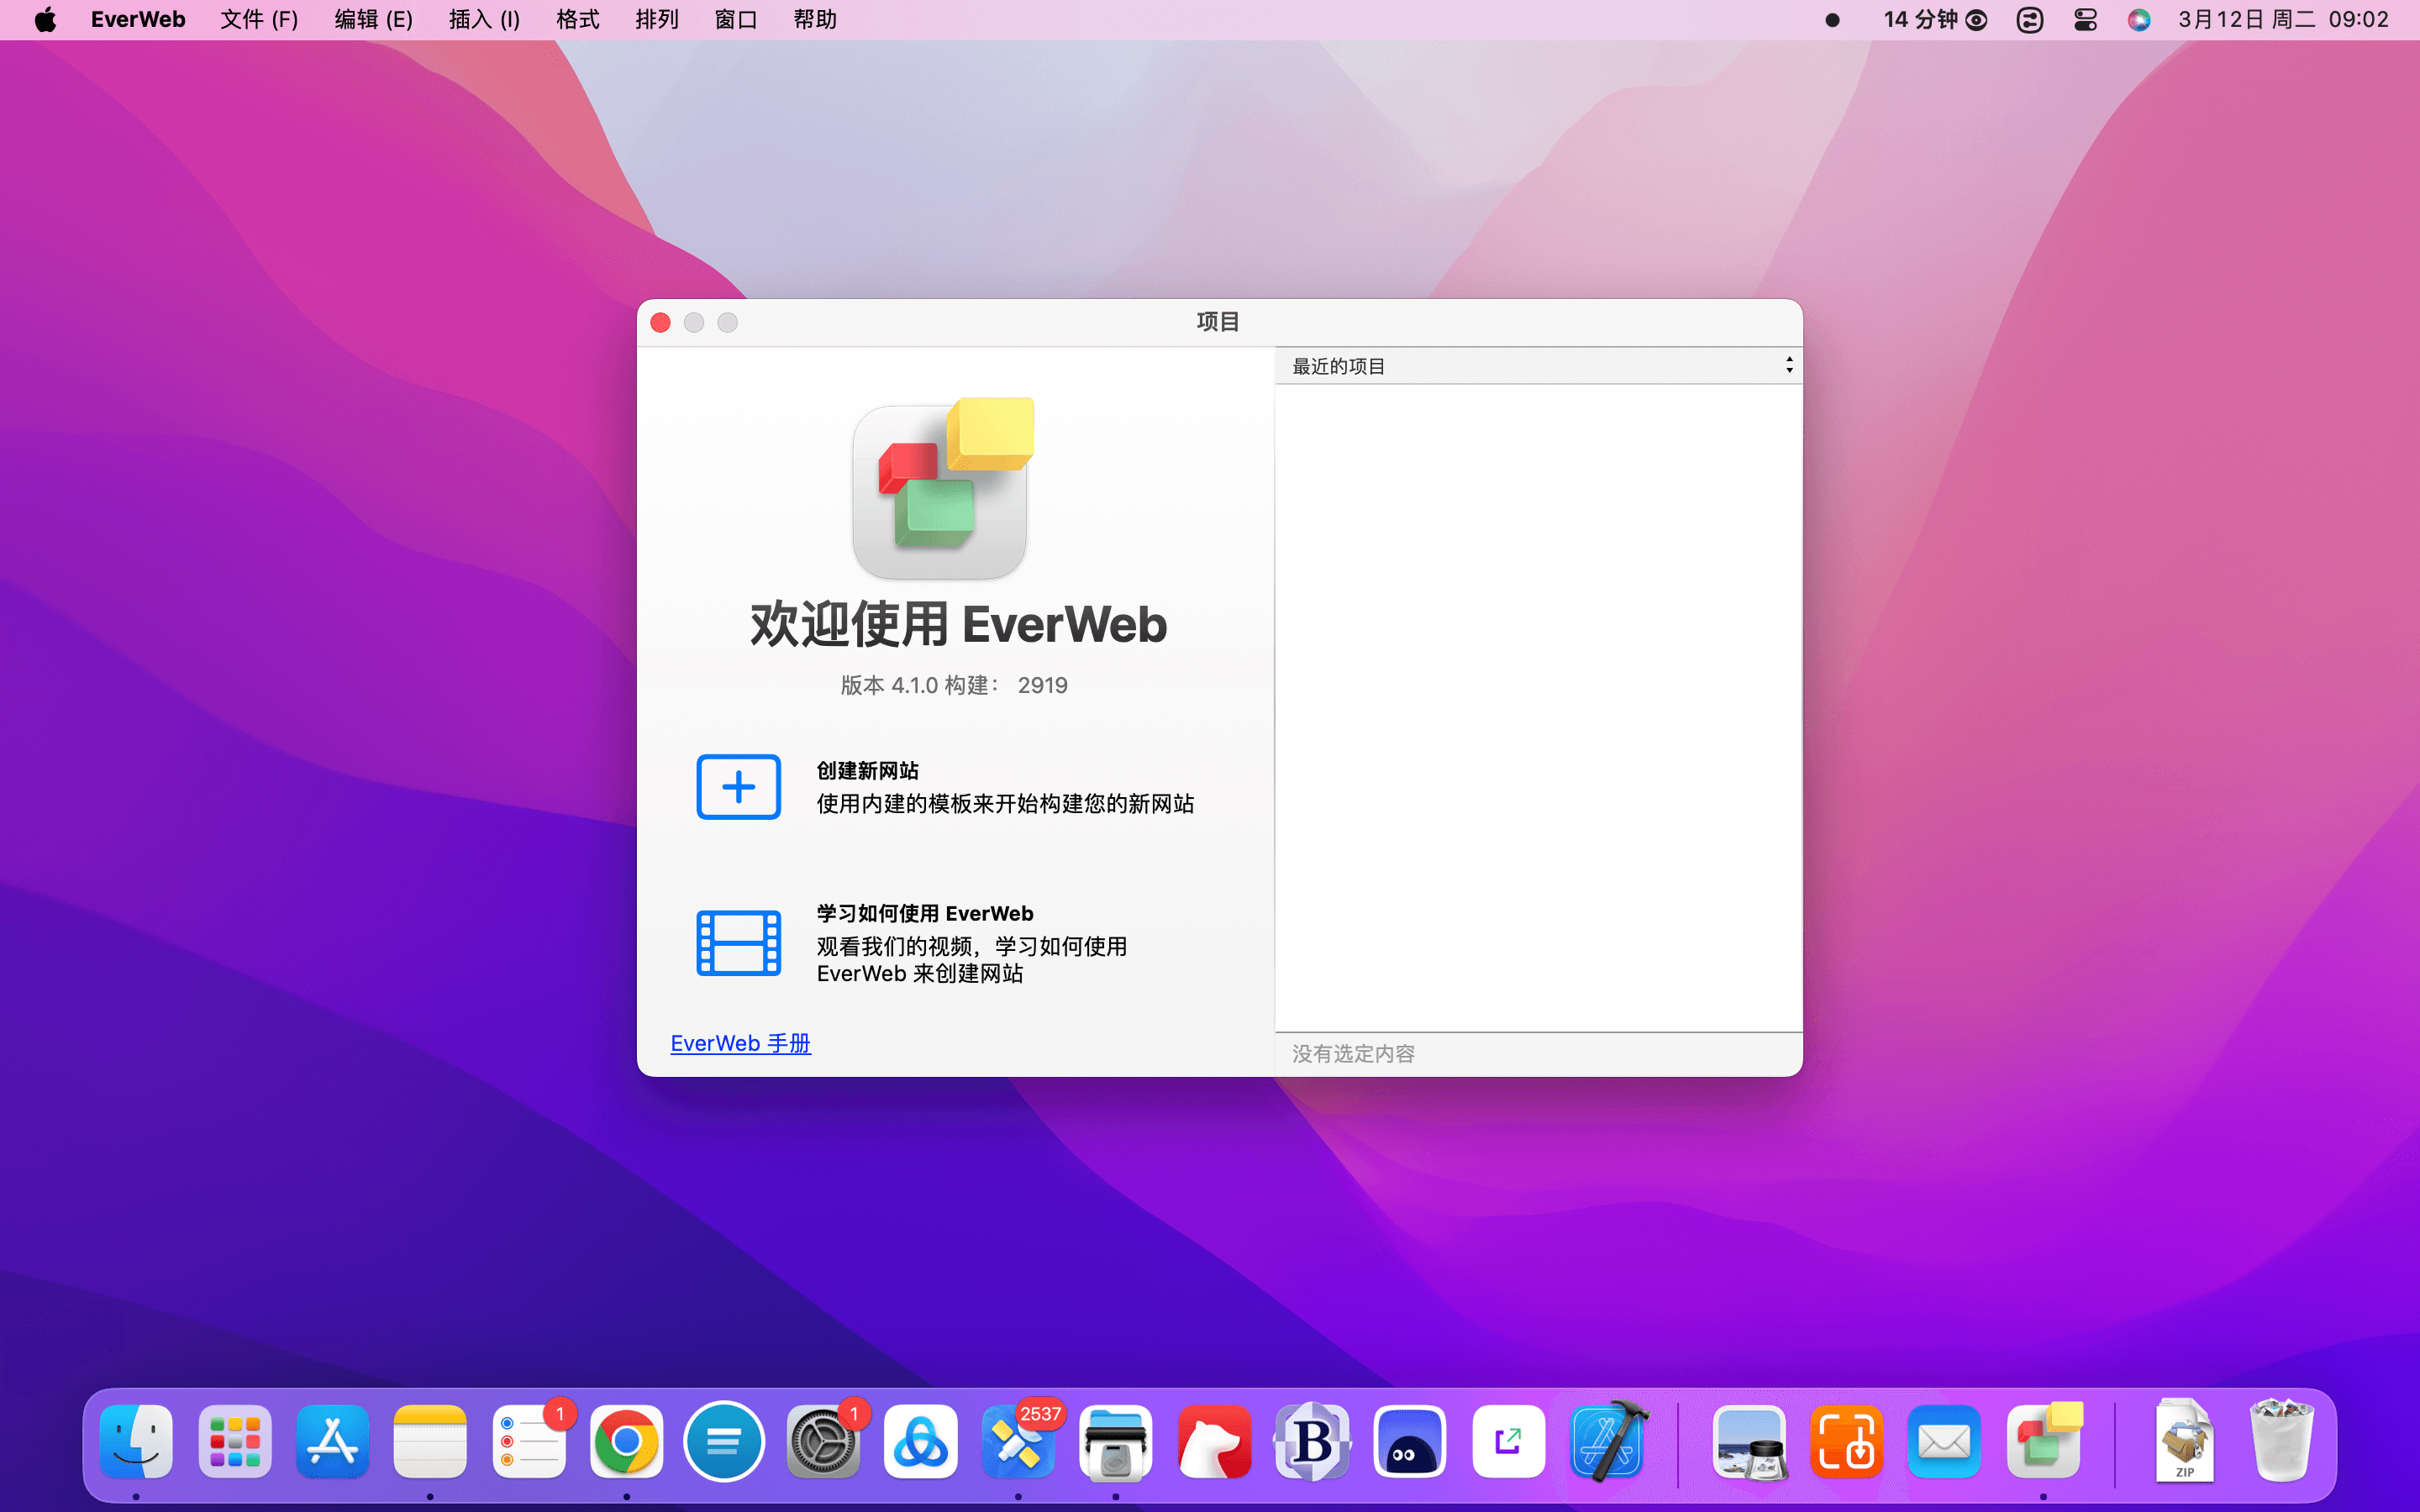Click Siri icon in menu bar
This screenshot has height=1512, width=2420.
coord(2139,19)
